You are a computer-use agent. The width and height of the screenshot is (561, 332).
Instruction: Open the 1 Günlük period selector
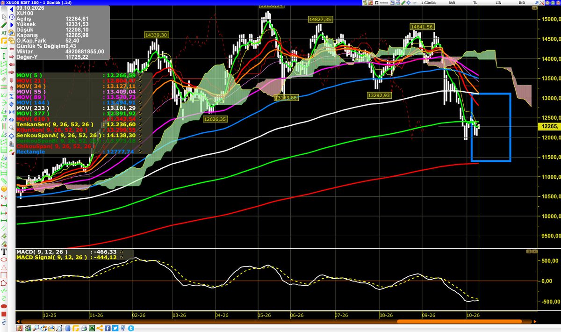(429, 3)
